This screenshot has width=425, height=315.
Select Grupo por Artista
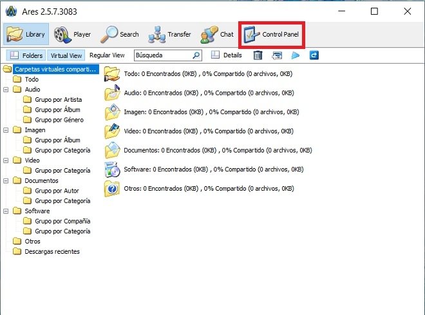(x=58, y=99)
